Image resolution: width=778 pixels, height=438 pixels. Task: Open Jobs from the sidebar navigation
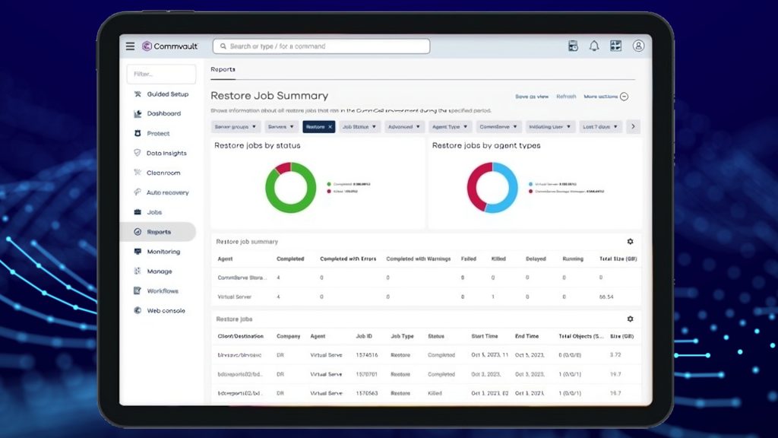point(153,212)
